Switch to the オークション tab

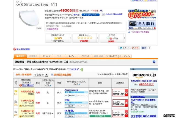click(125, 56)
